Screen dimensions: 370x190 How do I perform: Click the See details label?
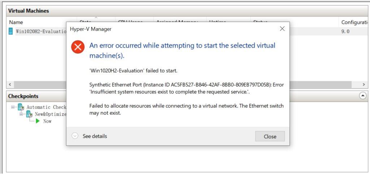tap(95, 136)
